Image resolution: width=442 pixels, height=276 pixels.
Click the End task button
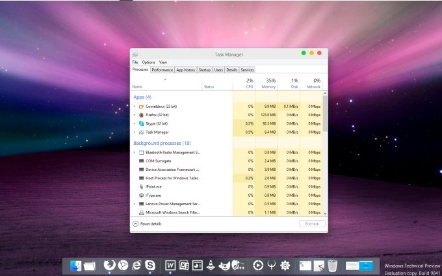pos(311,223)
